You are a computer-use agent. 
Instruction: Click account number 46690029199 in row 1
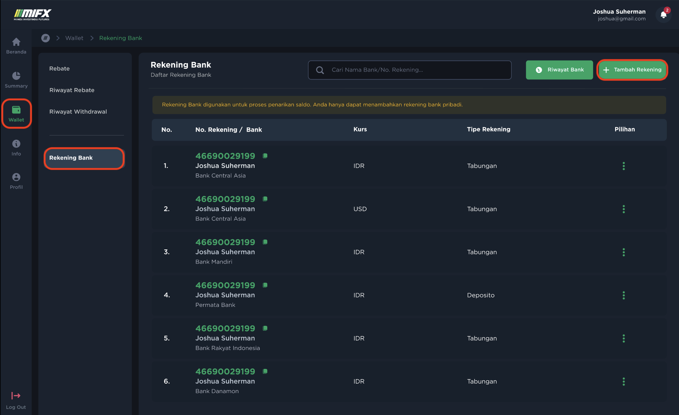click(225, 156)
